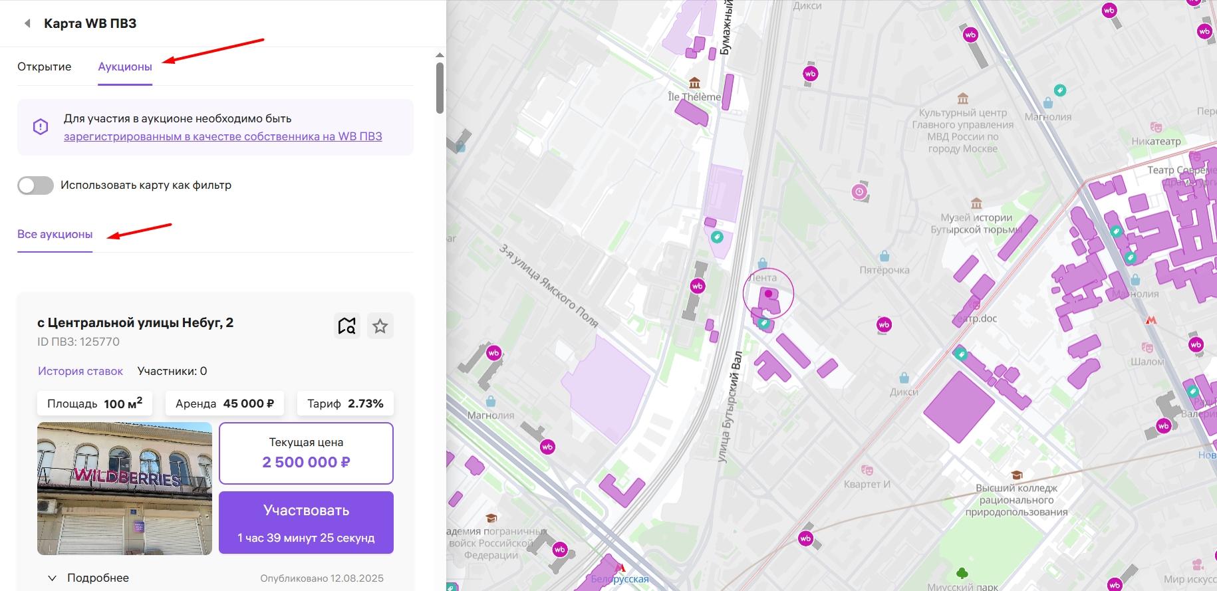Screen dimensions: 1217x591
Task: Click the Опубликовано 12.08.2025 text
Action: [x=322, y=578]
